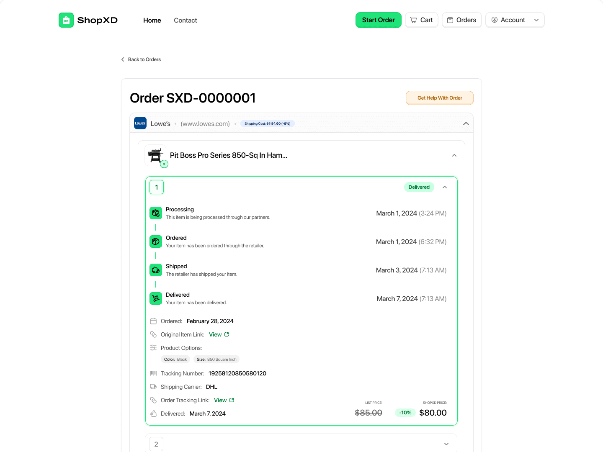Click the March 7, 2024 delivered timestamp

click(412, 298)
